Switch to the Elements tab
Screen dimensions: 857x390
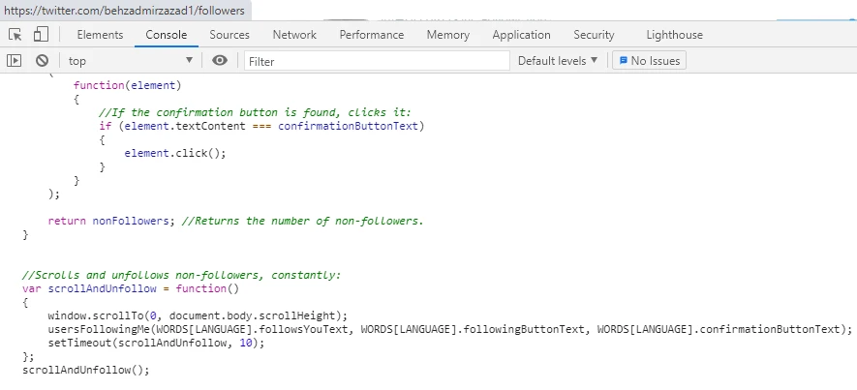[x=100, y=35]
